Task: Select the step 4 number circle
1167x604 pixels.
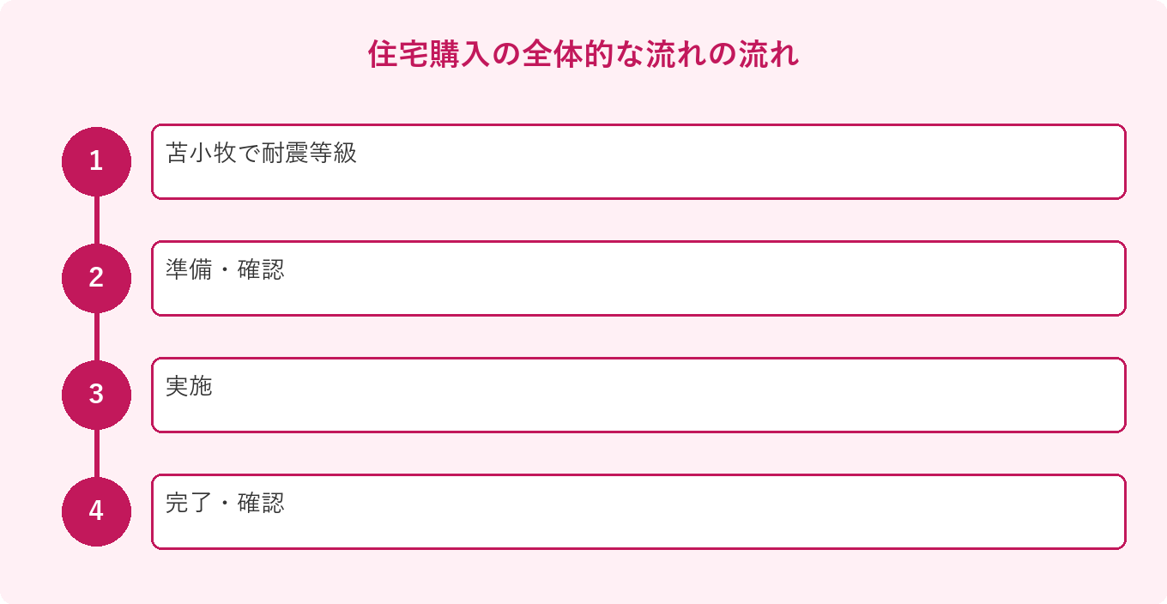Action: [96, 511]
